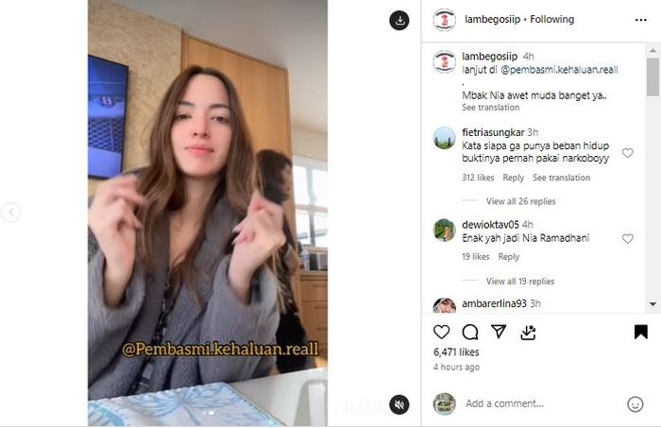661x428 pixels.
Task: Click the download icon above the video
Action: click(x=399, y=20)
